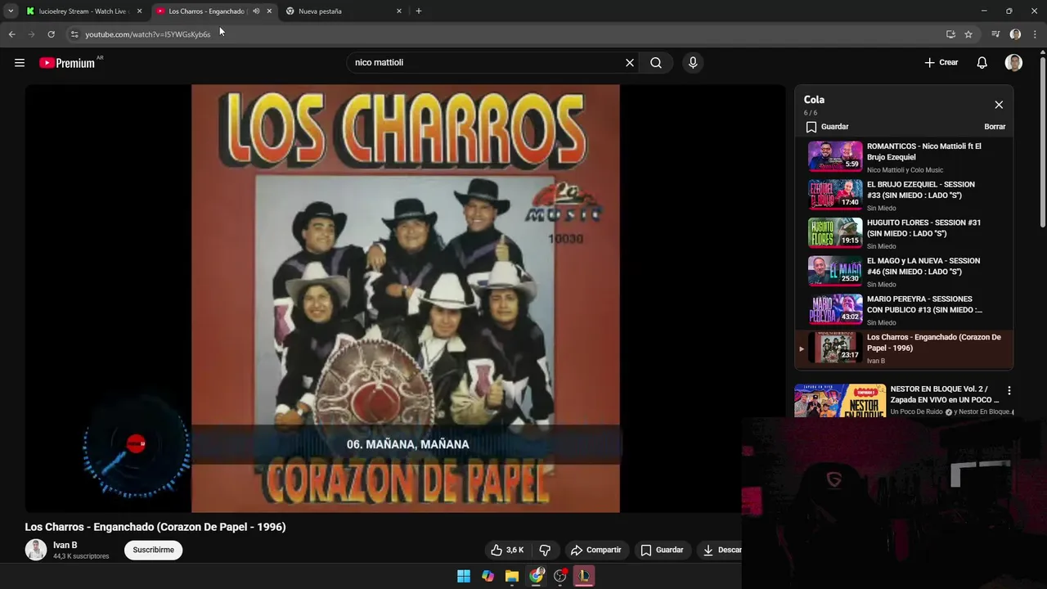Viewport: 1047px width, 589px height.
Task: Open Ivan B channel avatar
Action: tap(36, 550)
